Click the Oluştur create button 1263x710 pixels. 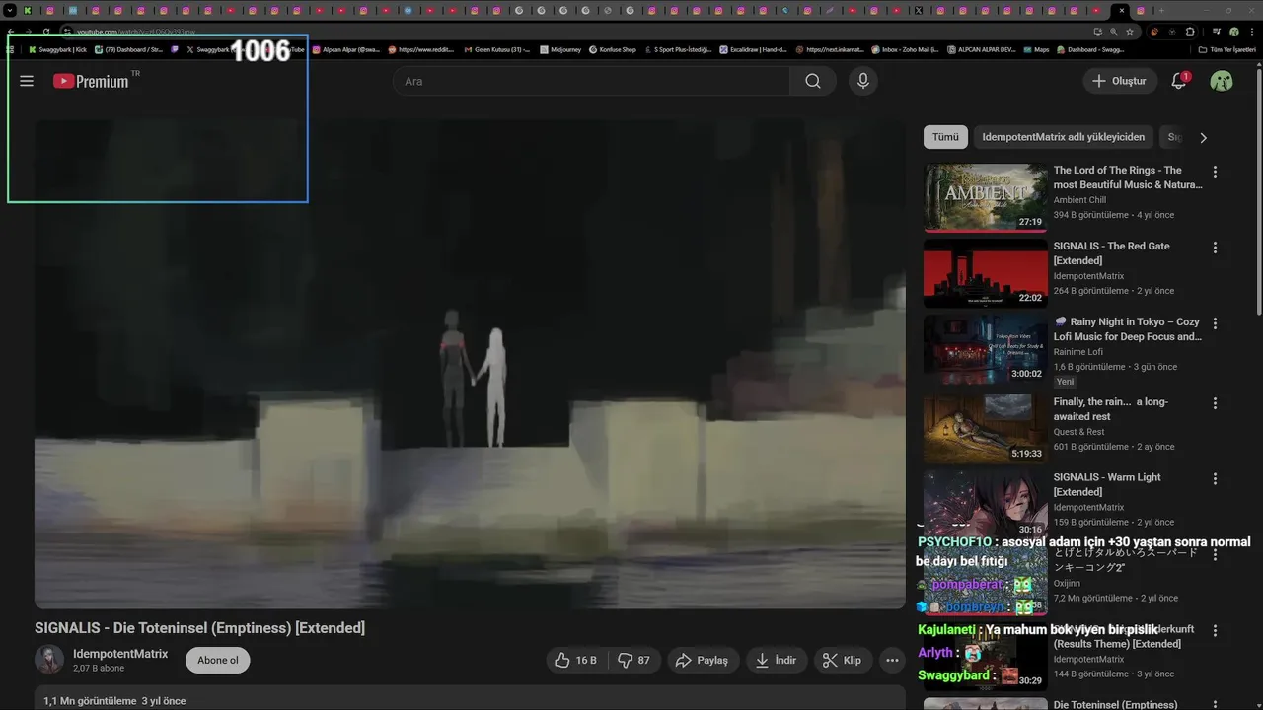[1120, 81]
